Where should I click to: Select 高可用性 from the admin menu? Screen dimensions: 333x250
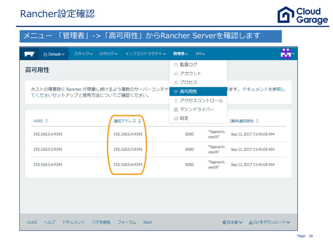pyautogui.click(x=198, y=91)
